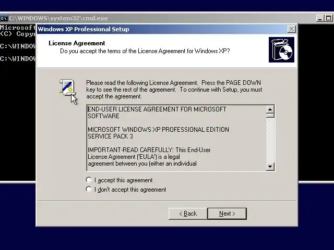Click the license agreement scroll-and-pen icon
Image resolution: width=334 pixels, height=250 pixels.
point(68,87)
